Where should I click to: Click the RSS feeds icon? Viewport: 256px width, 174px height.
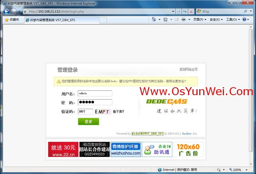tap(165, 20)
